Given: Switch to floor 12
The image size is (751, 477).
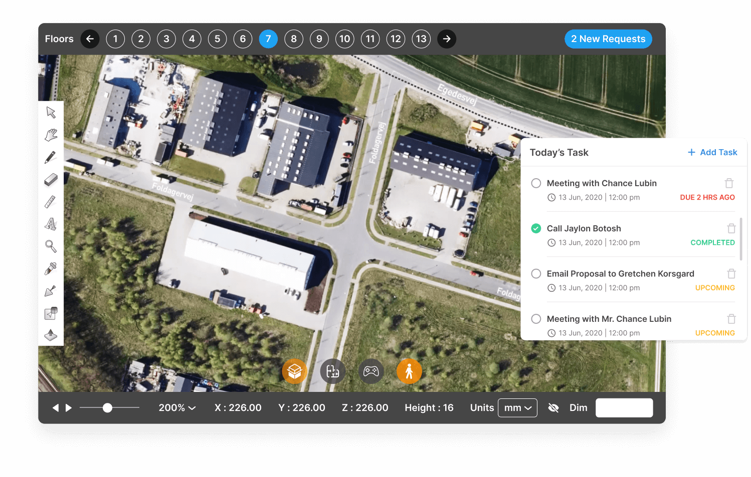Looking at the screenshot, I should click(396, 39).
